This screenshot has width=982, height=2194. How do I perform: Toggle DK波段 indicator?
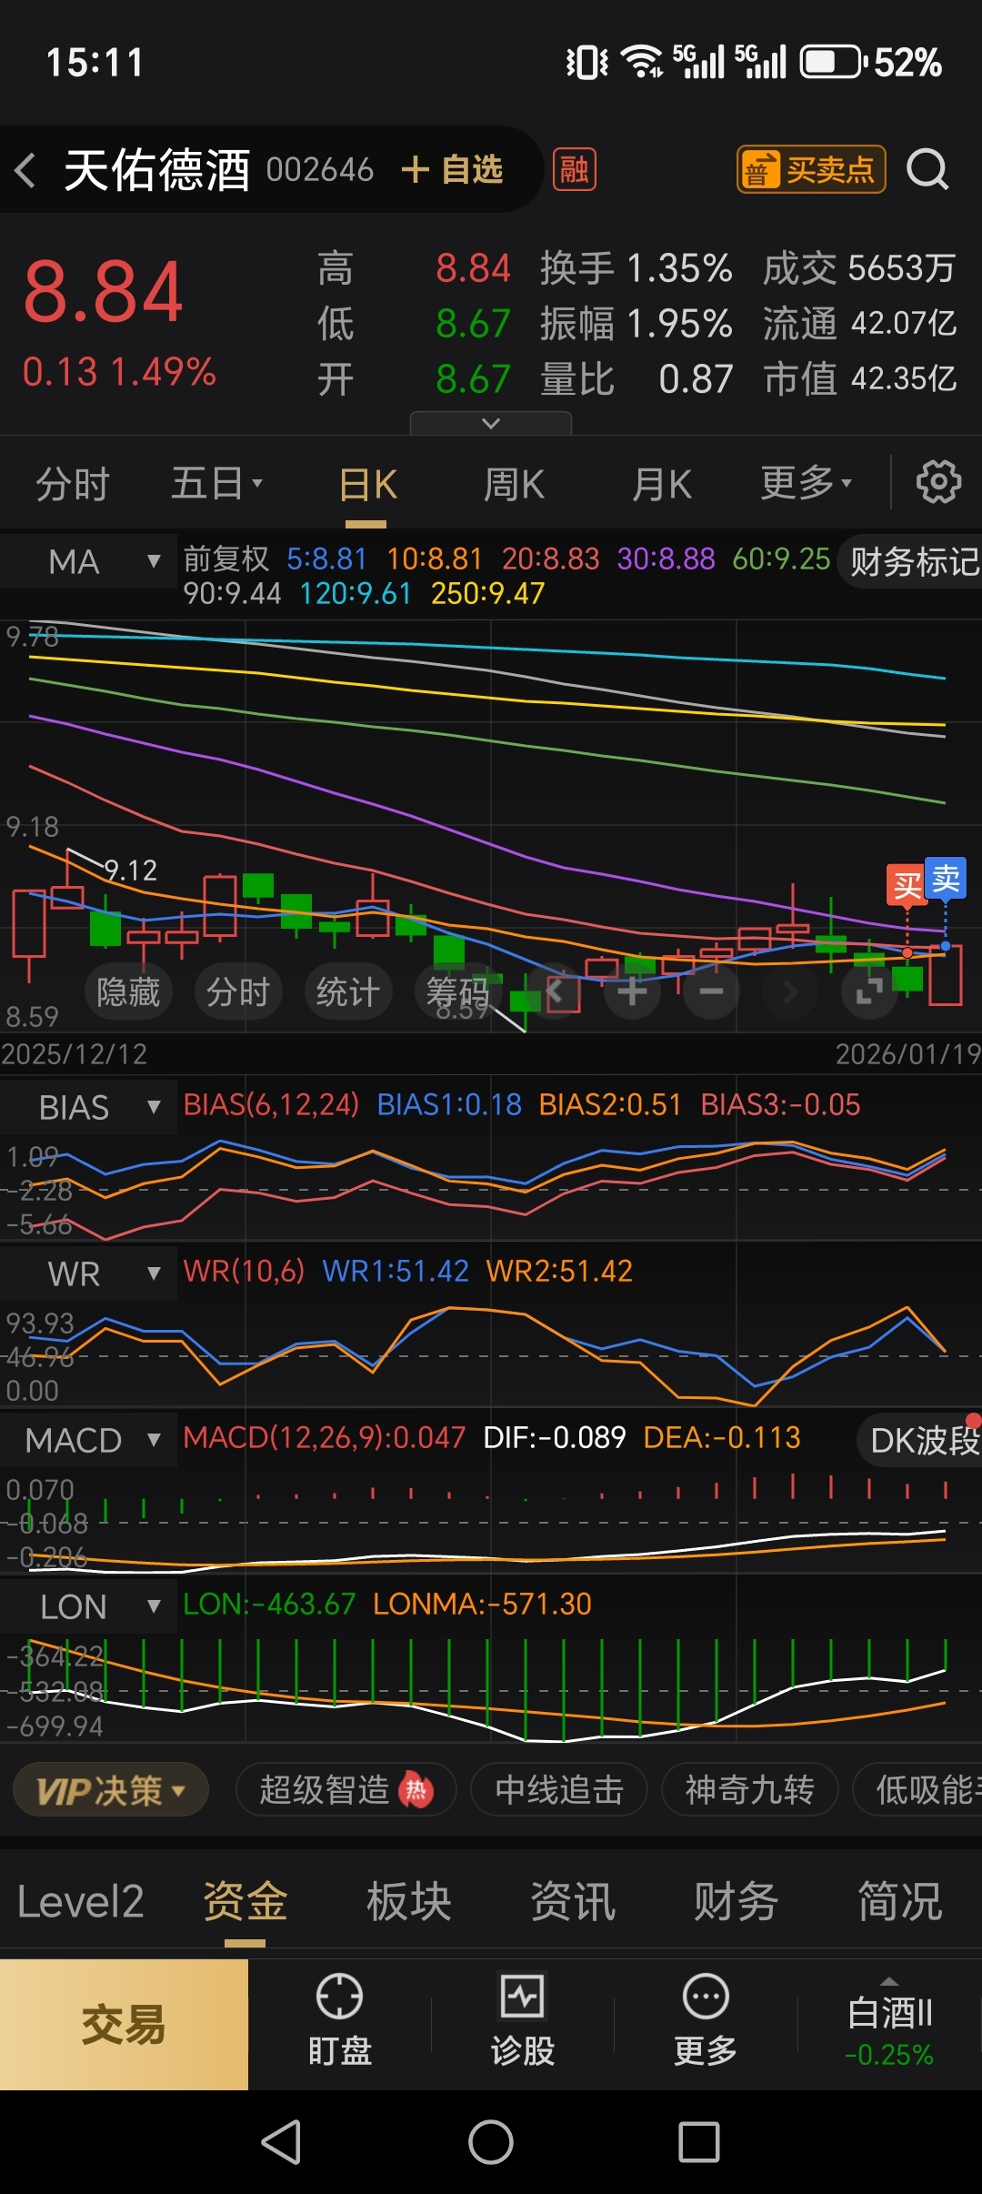tap(920, 1440)
